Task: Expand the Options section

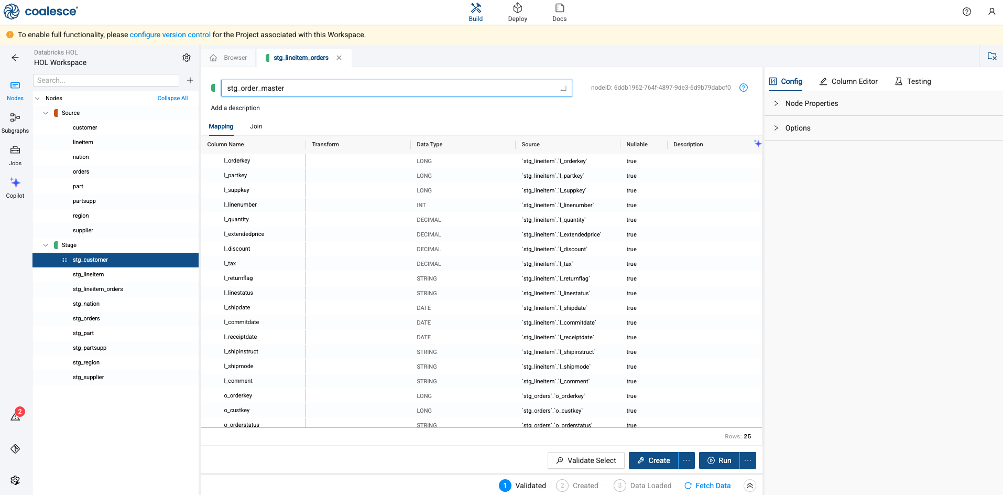Action: pos(884,128)
